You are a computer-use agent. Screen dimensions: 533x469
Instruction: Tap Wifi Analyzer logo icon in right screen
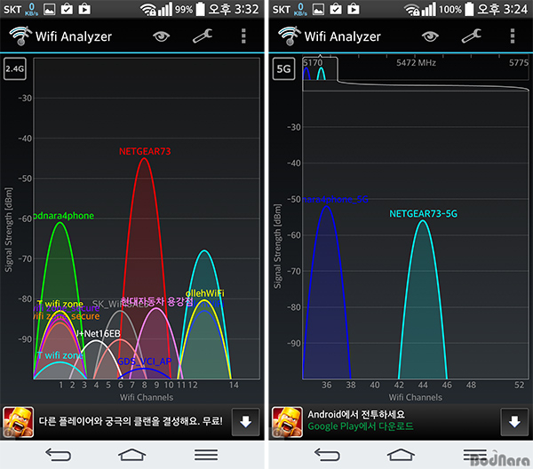(x=290, y=36)
